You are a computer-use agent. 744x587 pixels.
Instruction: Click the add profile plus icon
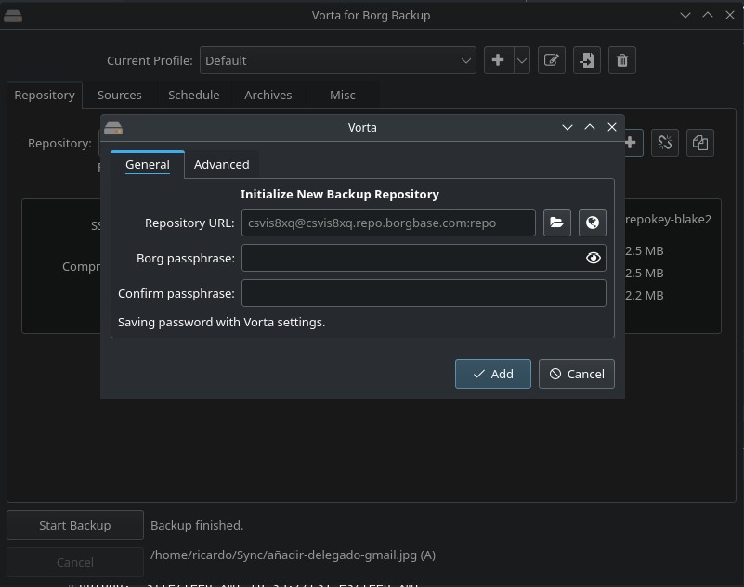[498, 60]
